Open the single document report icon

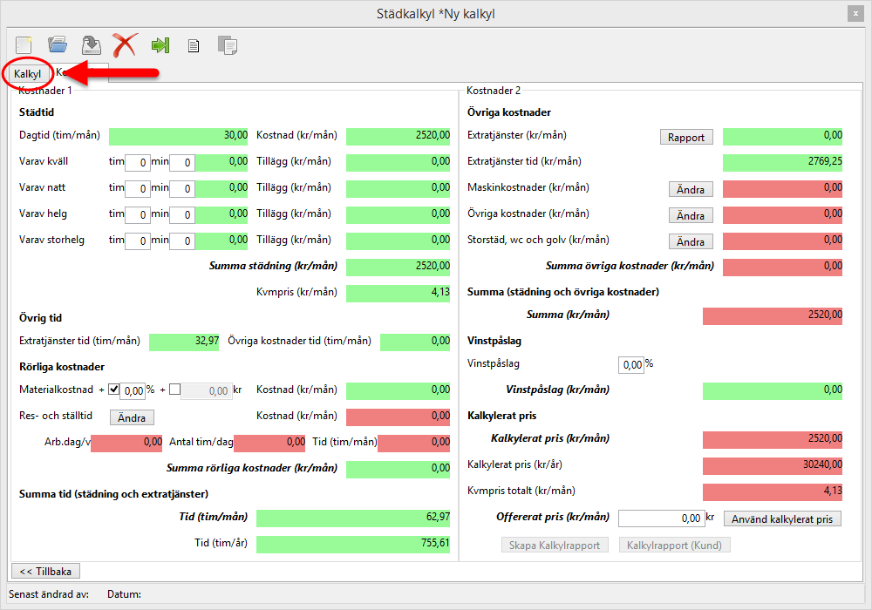(x=194, y=45)
